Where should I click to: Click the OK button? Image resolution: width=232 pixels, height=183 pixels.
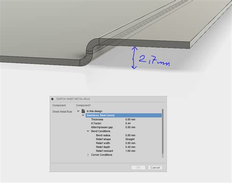138,167
